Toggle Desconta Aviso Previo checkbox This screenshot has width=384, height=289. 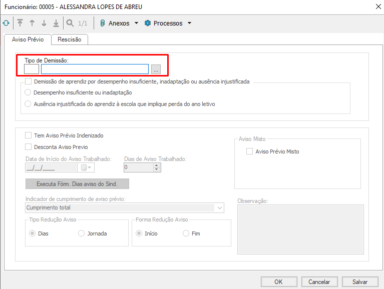(x=28, y=147)
